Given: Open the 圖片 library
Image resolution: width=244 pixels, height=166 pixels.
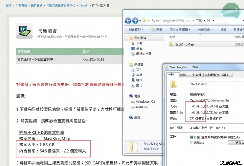Looking at the screenshot, I should pos(137,86).
